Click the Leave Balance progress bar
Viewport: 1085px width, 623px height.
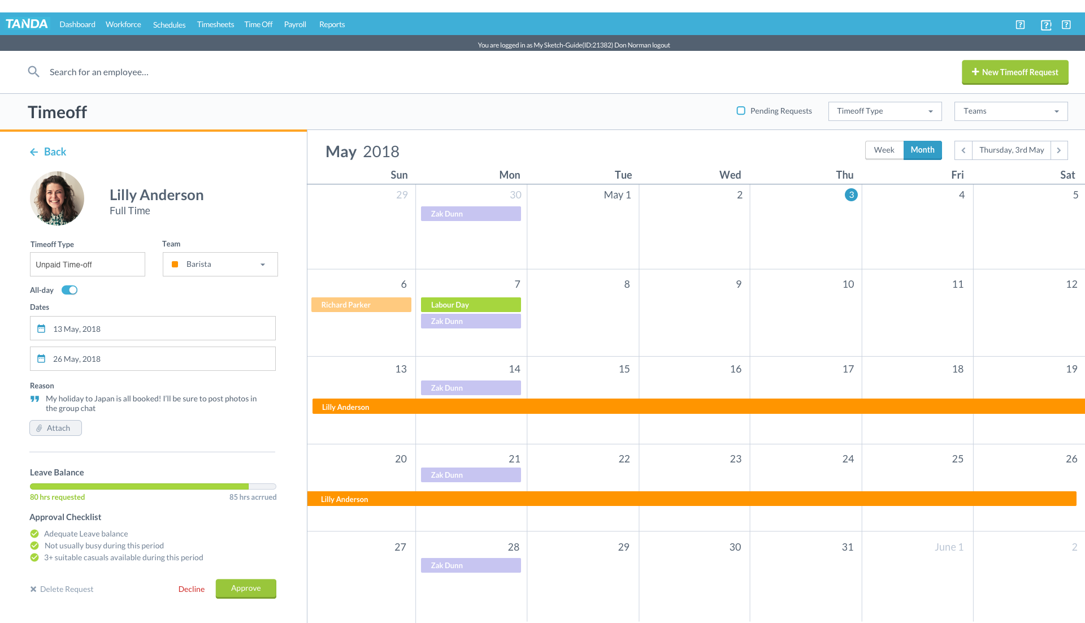[153, 486]
